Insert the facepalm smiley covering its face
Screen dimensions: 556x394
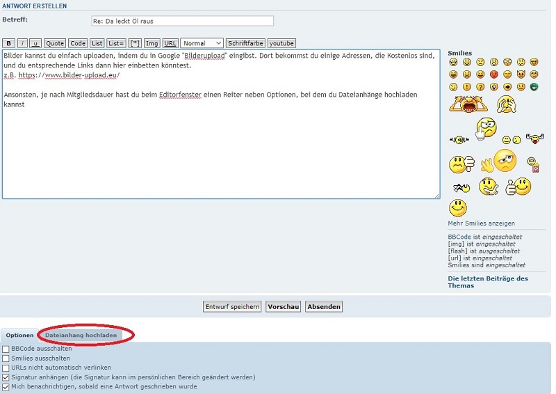[506, 104]
